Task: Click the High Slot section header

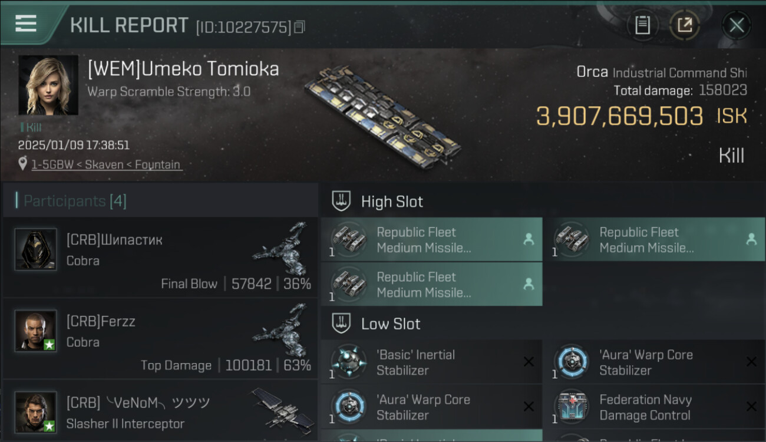Action: [392, 202]
